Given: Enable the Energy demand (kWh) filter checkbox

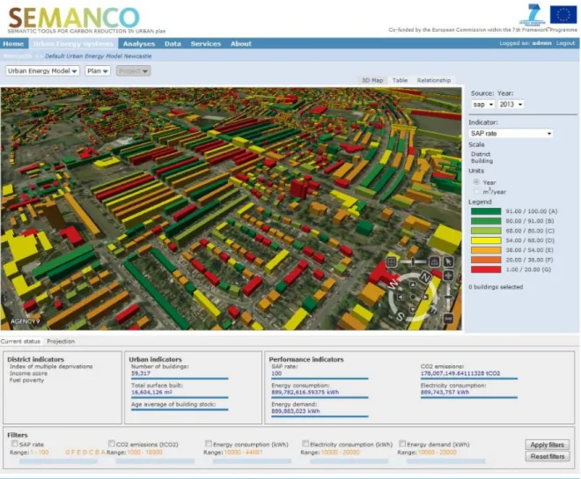Looking at the screenshot, I should pos(402,444).
